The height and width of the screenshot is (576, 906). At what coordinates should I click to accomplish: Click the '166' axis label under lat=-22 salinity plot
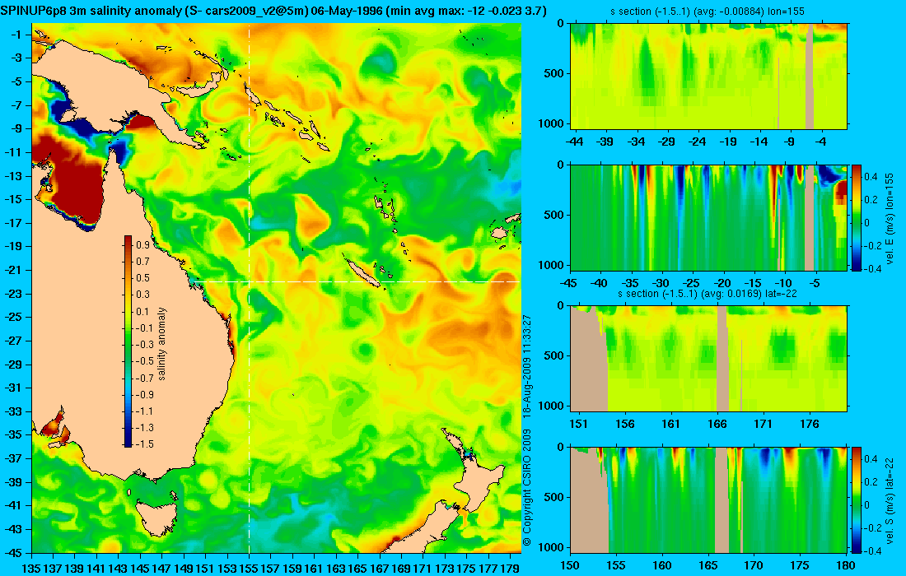(x=717, y=425)
